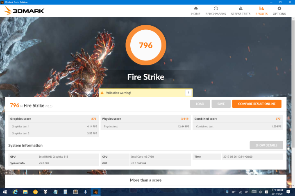The width and height of the screenshot is (295, 196).
Task: Select the Physics score value 3 919
Action: [x=184, y=119]
